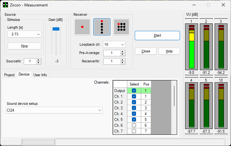231x146 pixels.
Task: Select the line array receiver icon
Action: click(102, 27)
